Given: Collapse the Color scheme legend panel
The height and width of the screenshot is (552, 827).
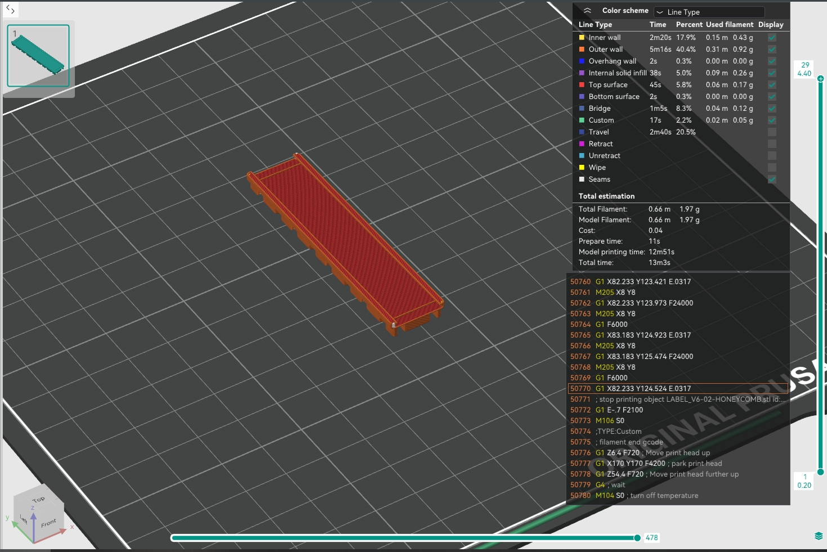Looking at the screenshot, I should 587,11.
